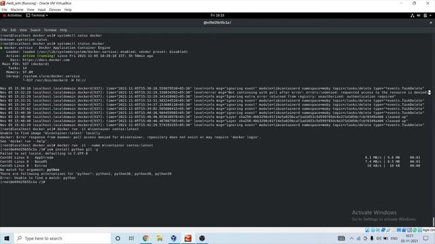
Task: Expand the Terminal app menu in GNOME top bar
Action: [x=37, y=16]
